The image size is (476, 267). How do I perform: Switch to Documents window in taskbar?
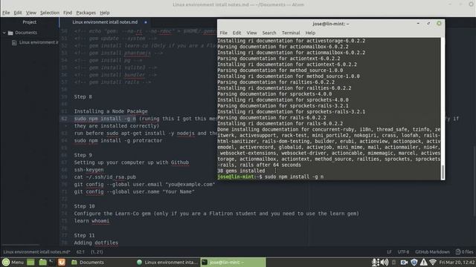tap(88, 262)
